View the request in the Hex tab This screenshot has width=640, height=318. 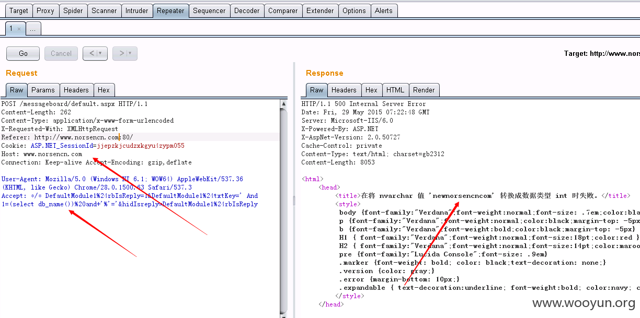[104, 90]
